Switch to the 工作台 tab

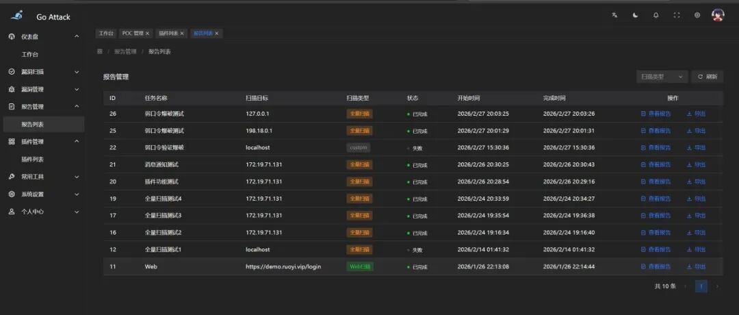[x=106, y=34]
